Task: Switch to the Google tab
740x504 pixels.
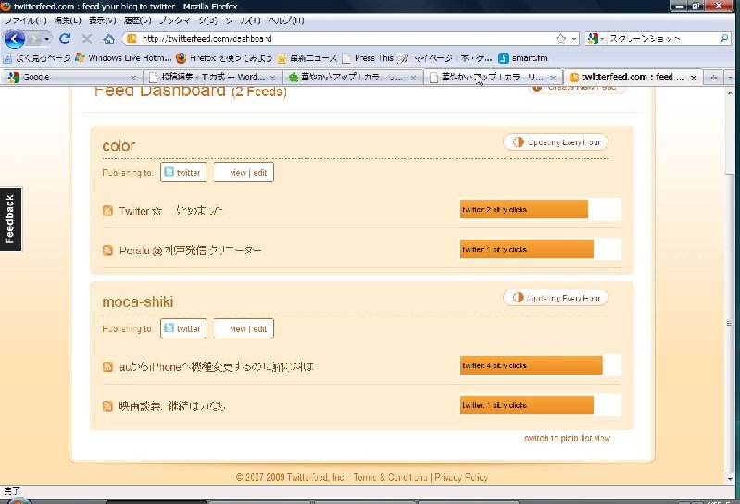Action: pos(69,78)
